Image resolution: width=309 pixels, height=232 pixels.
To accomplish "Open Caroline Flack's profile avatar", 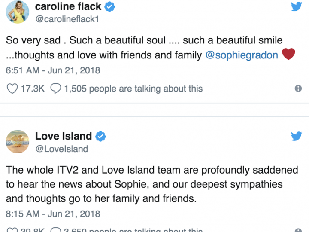I will tap(18, 12).
